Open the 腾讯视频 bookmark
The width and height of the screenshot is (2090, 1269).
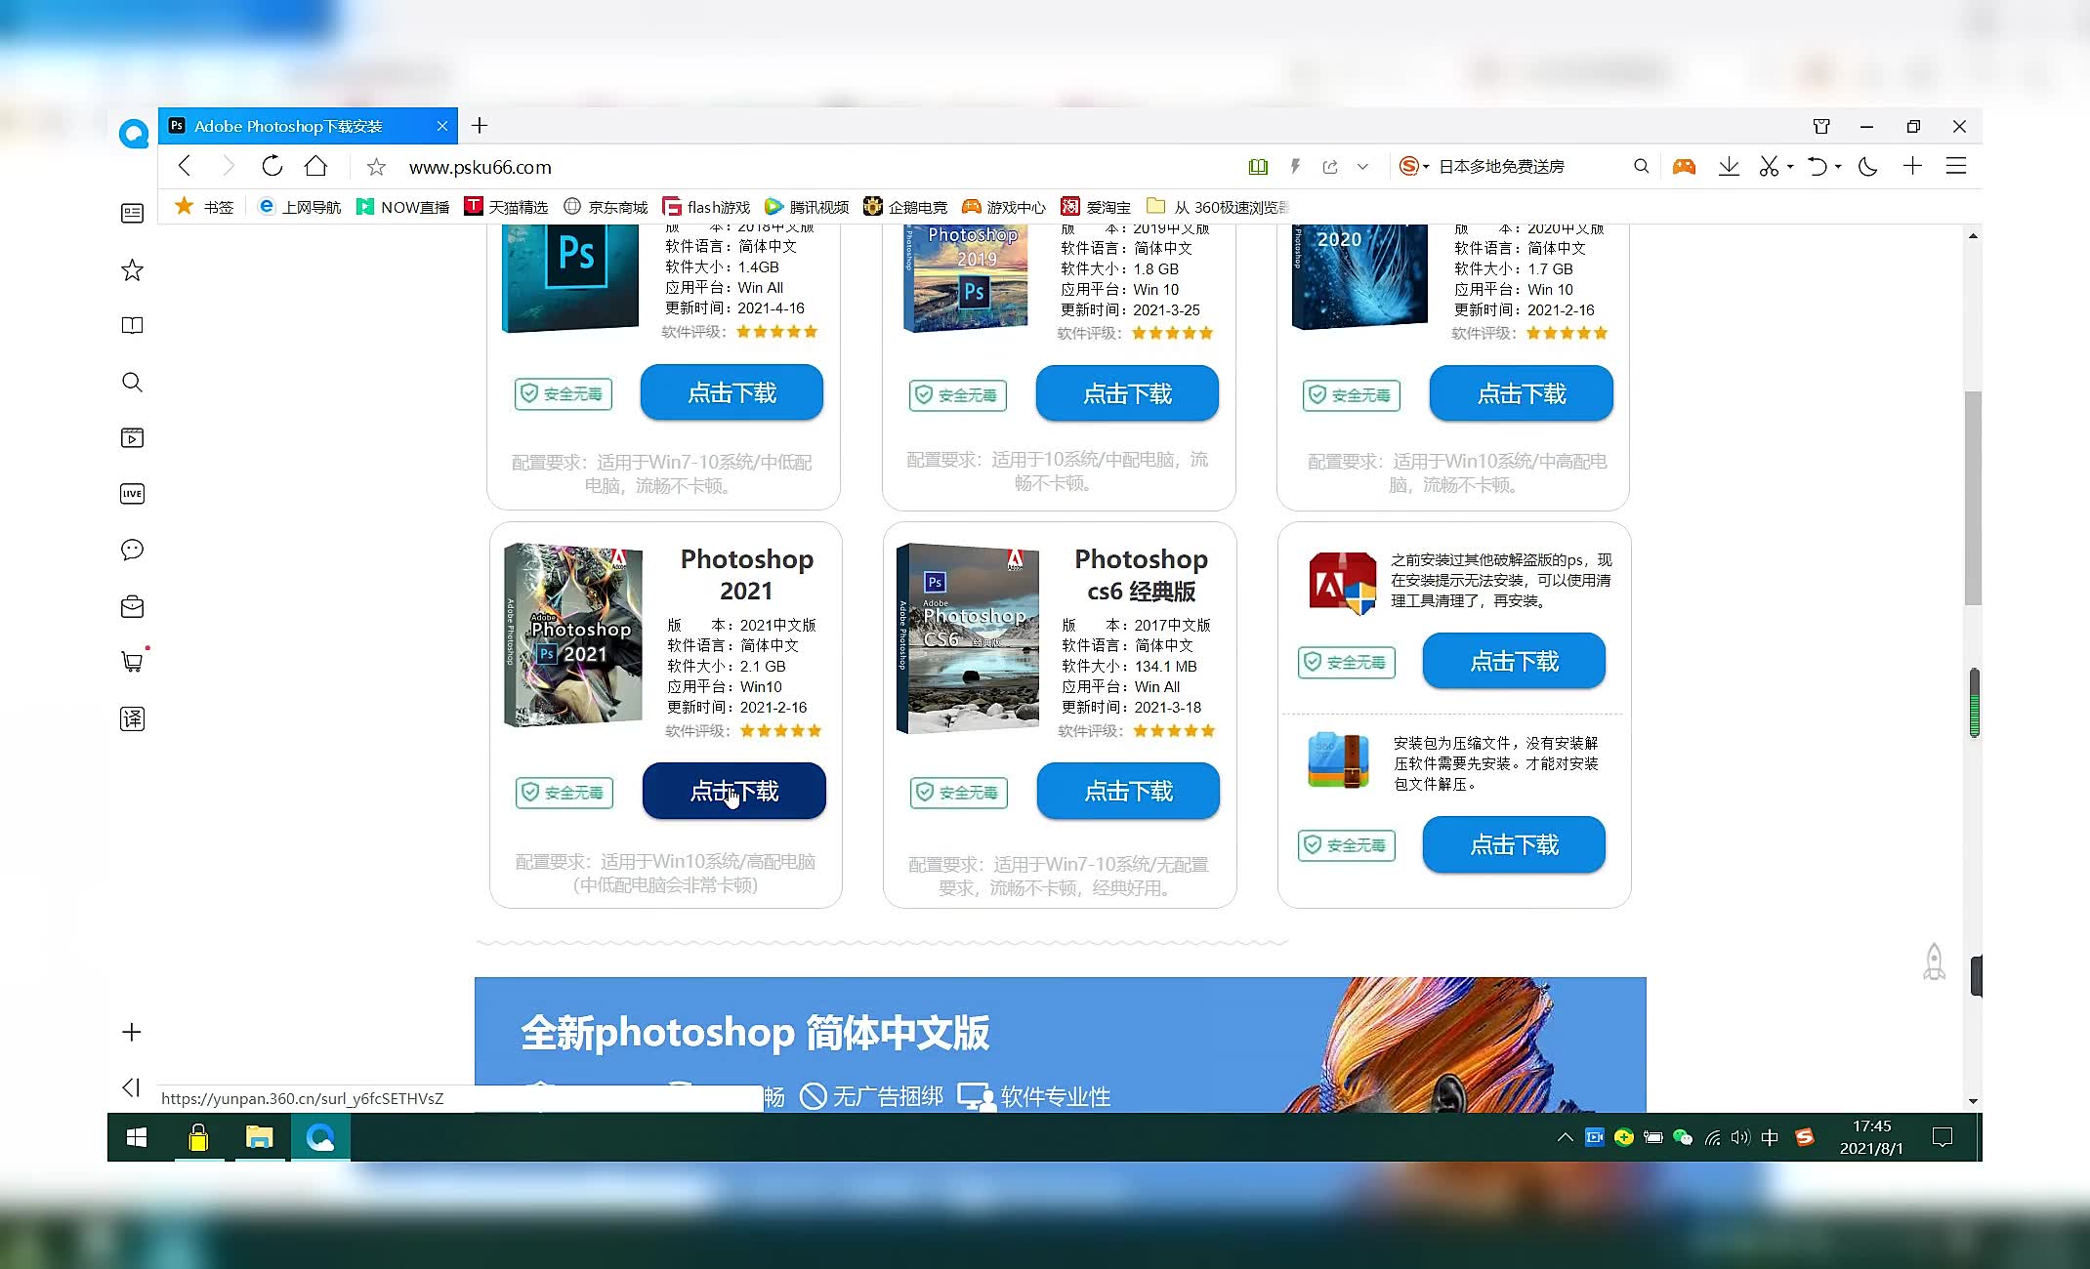[x=807, y=207]
